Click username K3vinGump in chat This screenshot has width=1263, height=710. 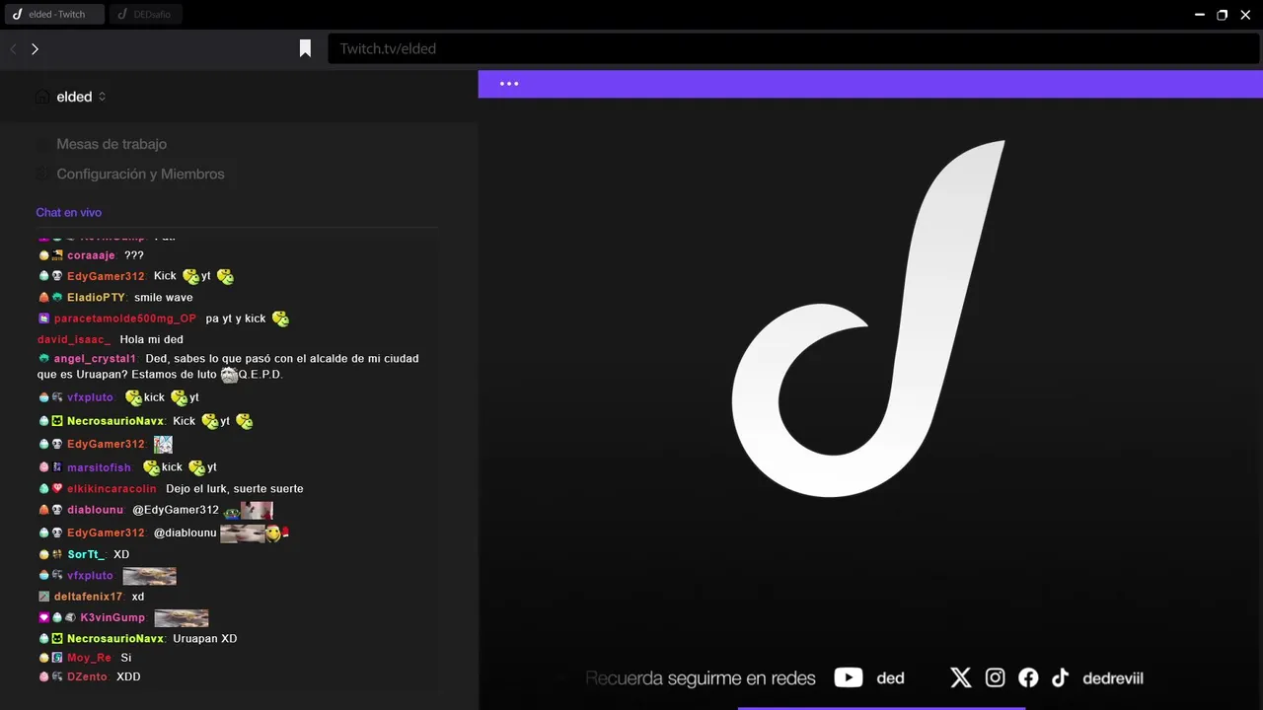[x=112, y=617]
